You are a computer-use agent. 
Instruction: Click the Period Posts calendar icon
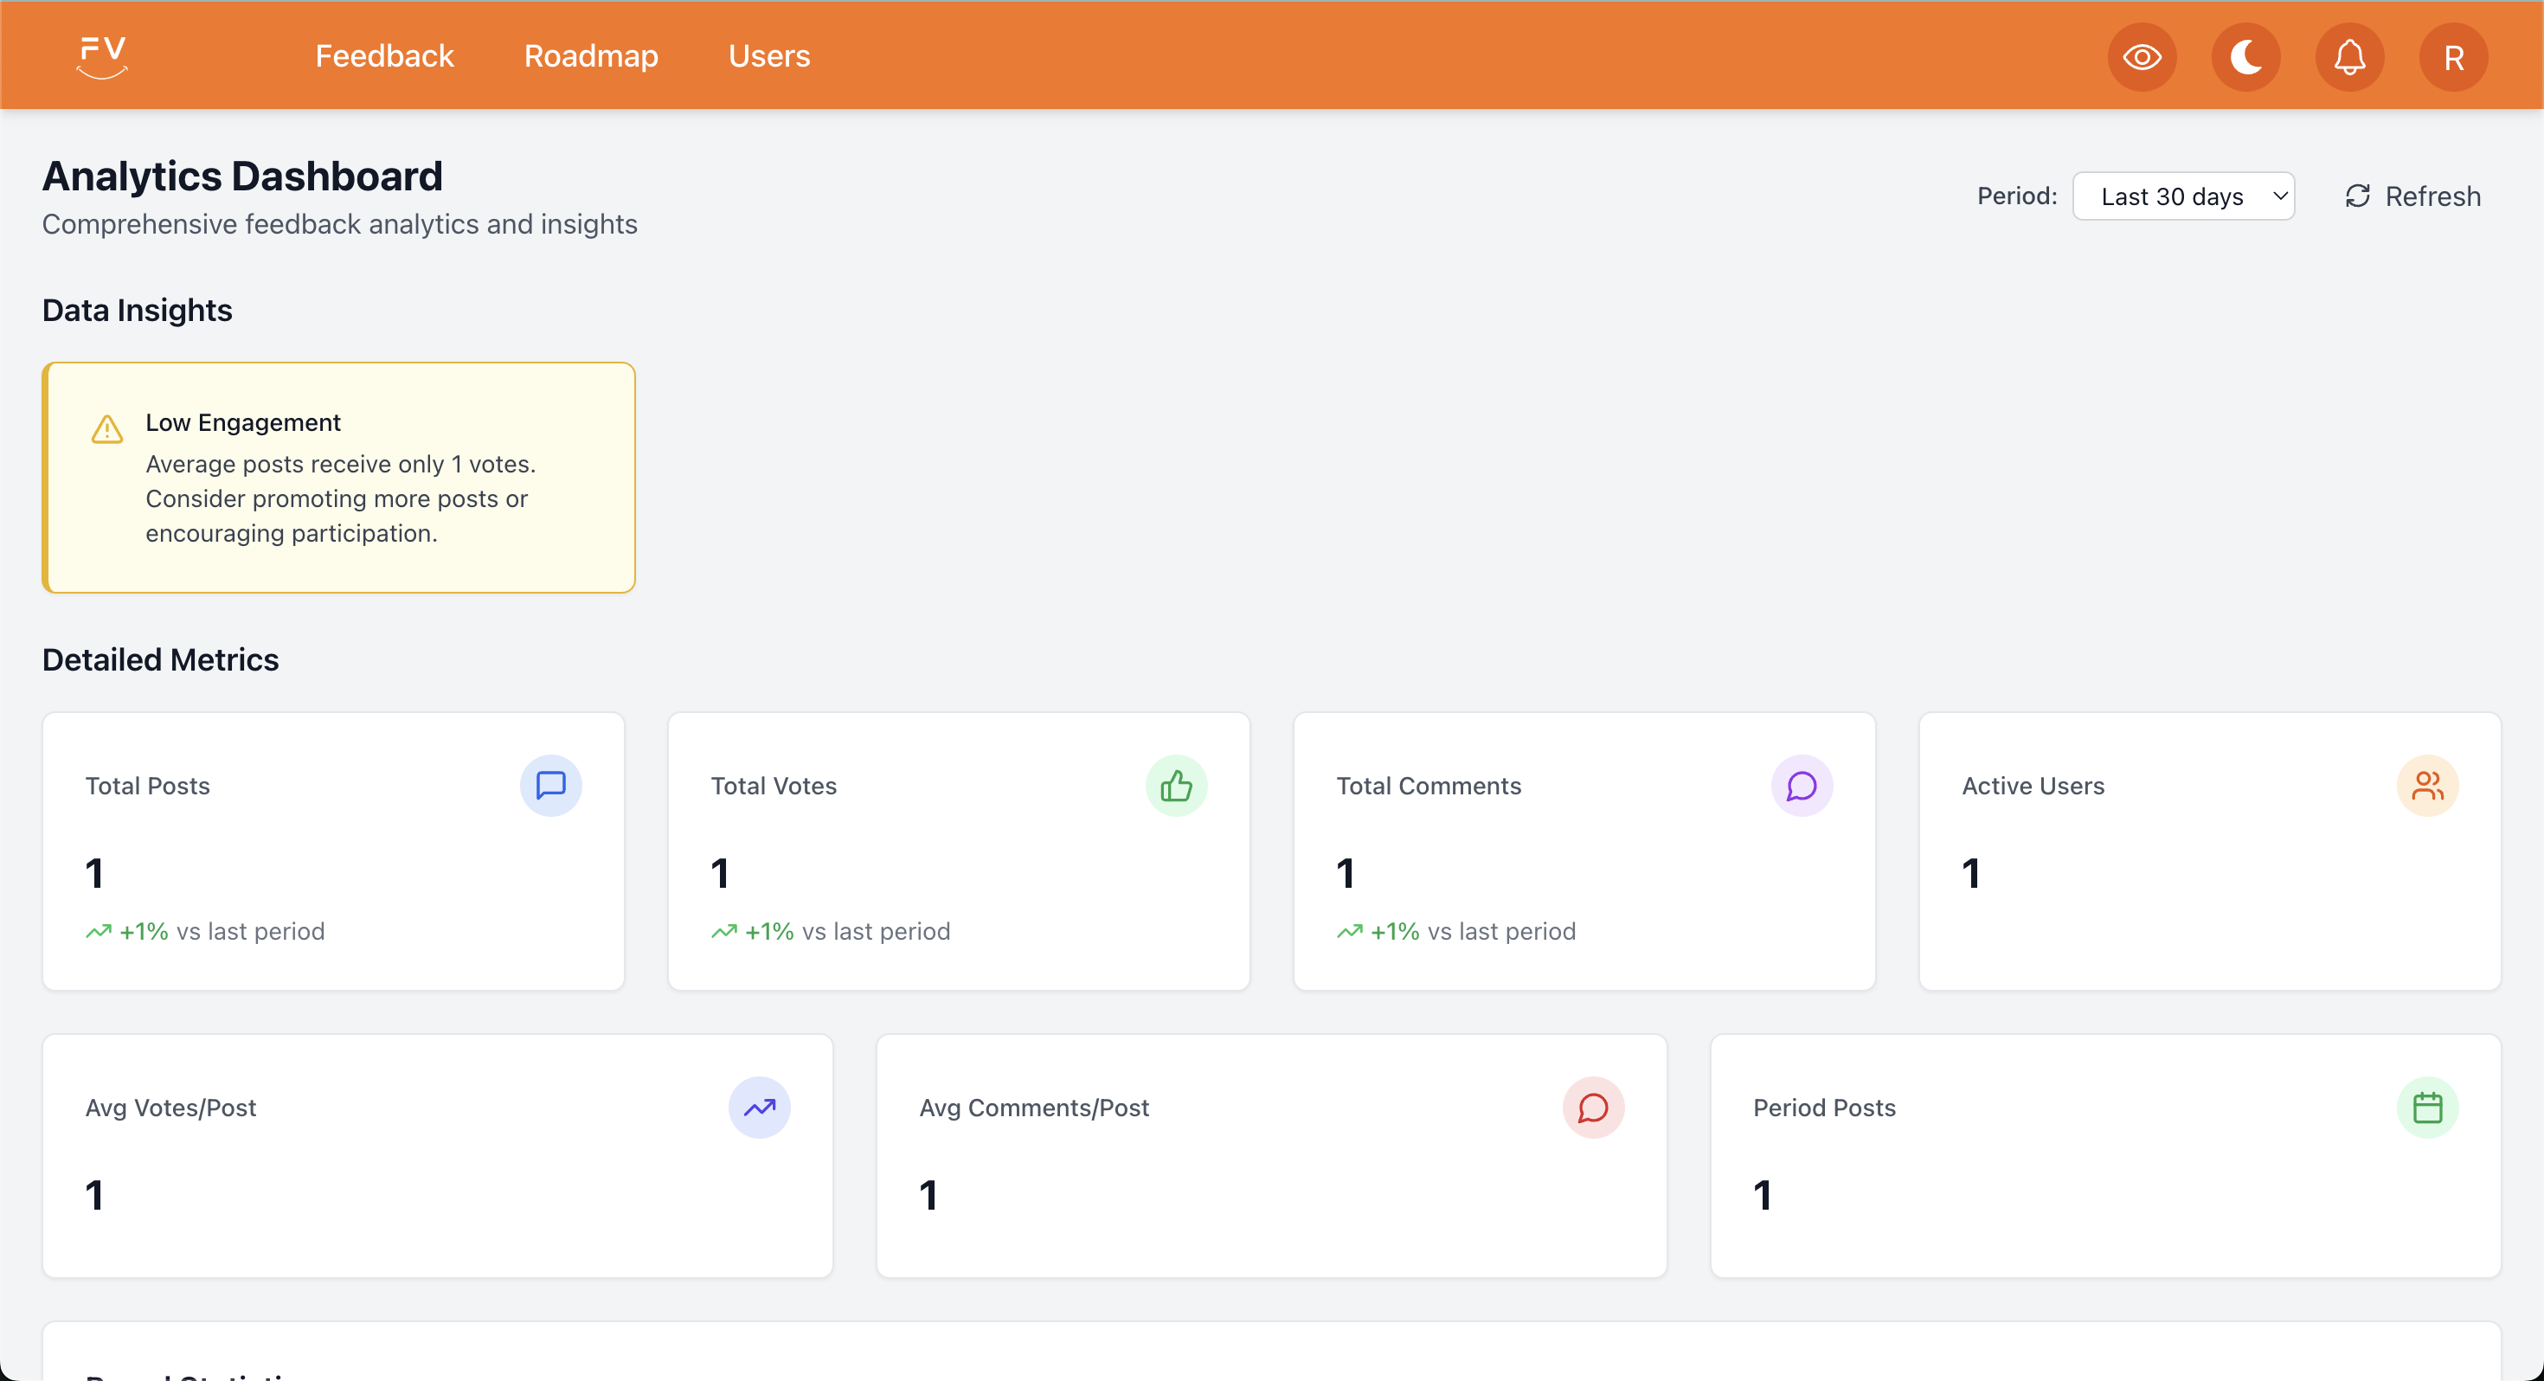[2426, 1108]
